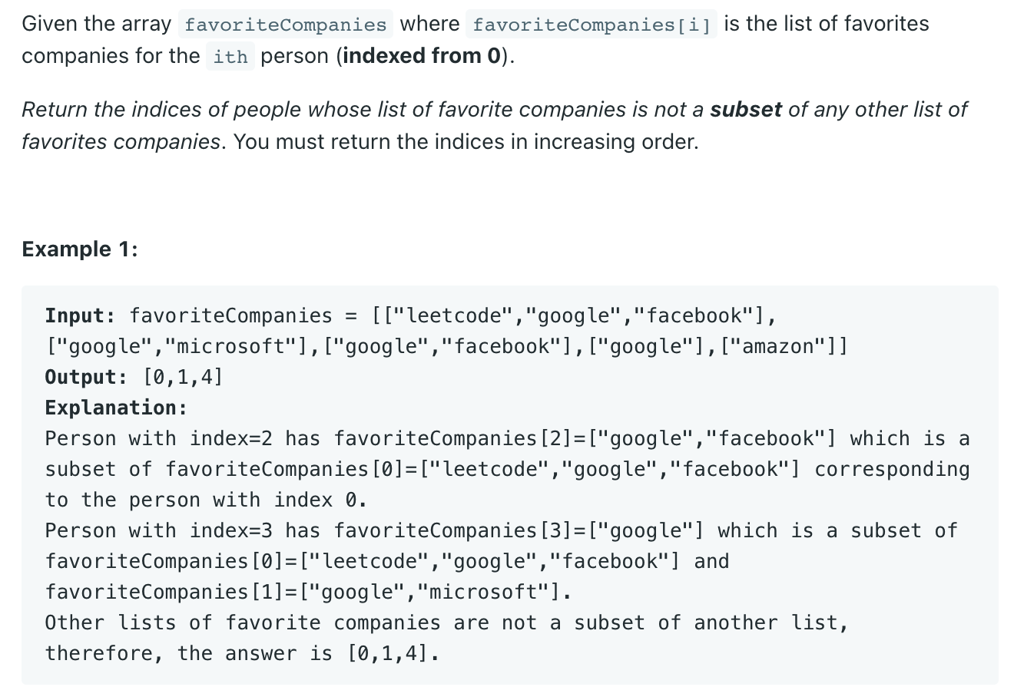Click the "Example 1:" heading
Viewport: 1014px width, 700px height.
80,249
